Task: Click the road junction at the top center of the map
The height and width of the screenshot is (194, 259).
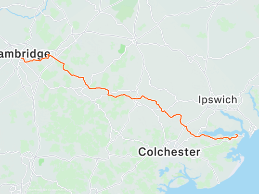Action: tap(135, 40)
